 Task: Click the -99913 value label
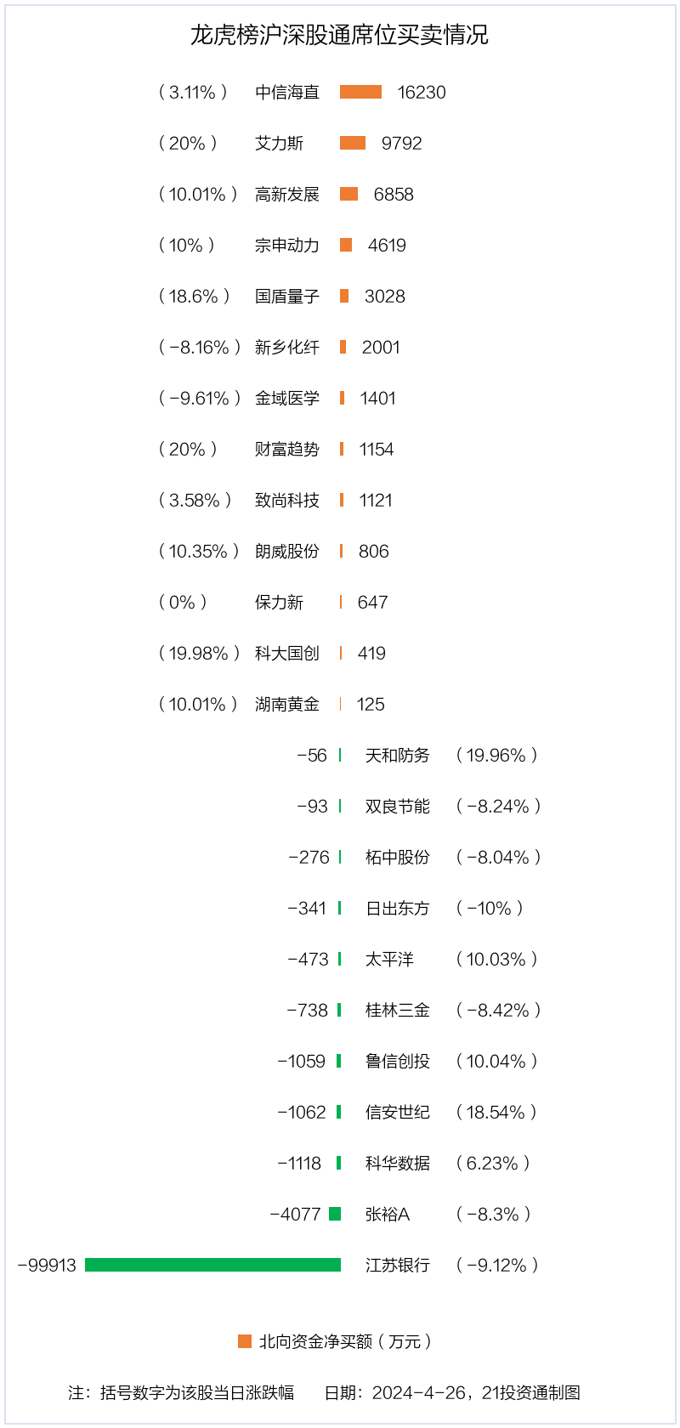[x=47, y=1265]
